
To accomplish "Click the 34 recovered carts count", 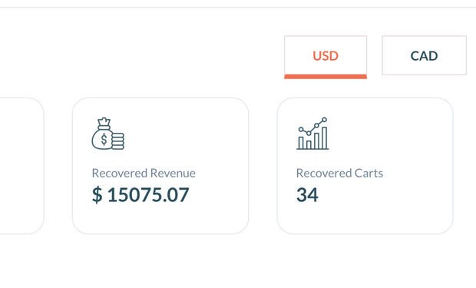I will 307,195.
